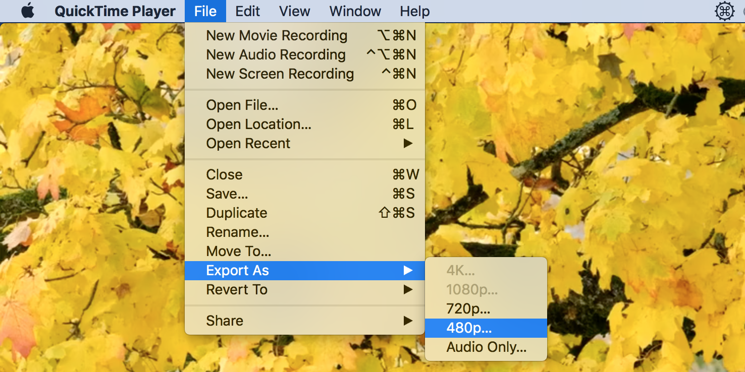Select Open Location...
Screen dimensions: 745x372
[x=258, y=124]
